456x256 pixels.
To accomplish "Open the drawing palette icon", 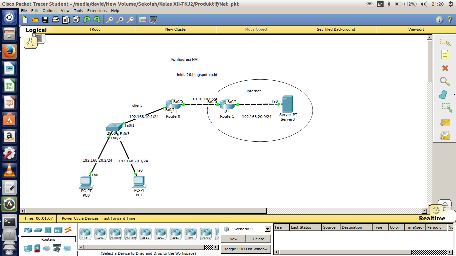I will click(143, 20).
